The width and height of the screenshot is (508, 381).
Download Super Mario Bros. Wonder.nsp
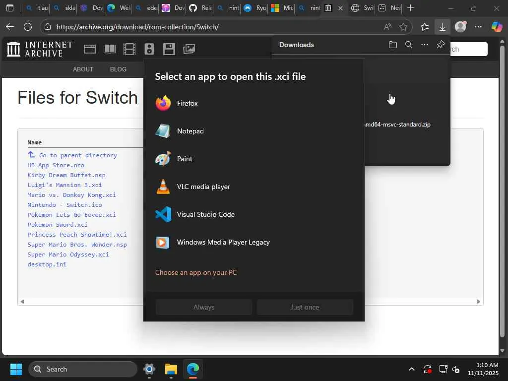pos(77,245)
